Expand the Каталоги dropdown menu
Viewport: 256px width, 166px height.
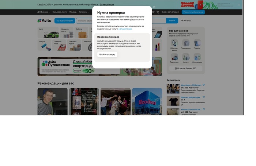(x=84, y=12)
